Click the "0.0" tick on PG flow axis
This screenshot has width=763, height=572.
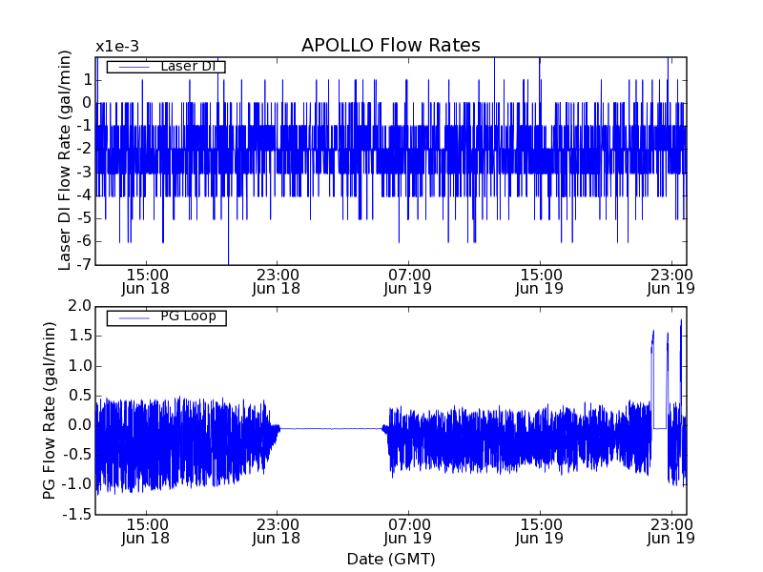[x=80, y=425]
